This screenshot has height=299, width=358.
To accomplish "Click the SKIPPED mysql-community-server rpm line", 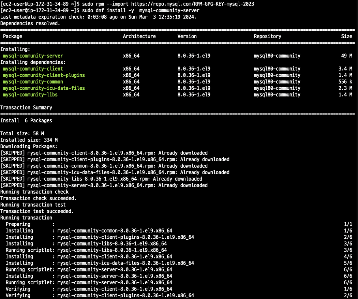I will click(104, 185).
